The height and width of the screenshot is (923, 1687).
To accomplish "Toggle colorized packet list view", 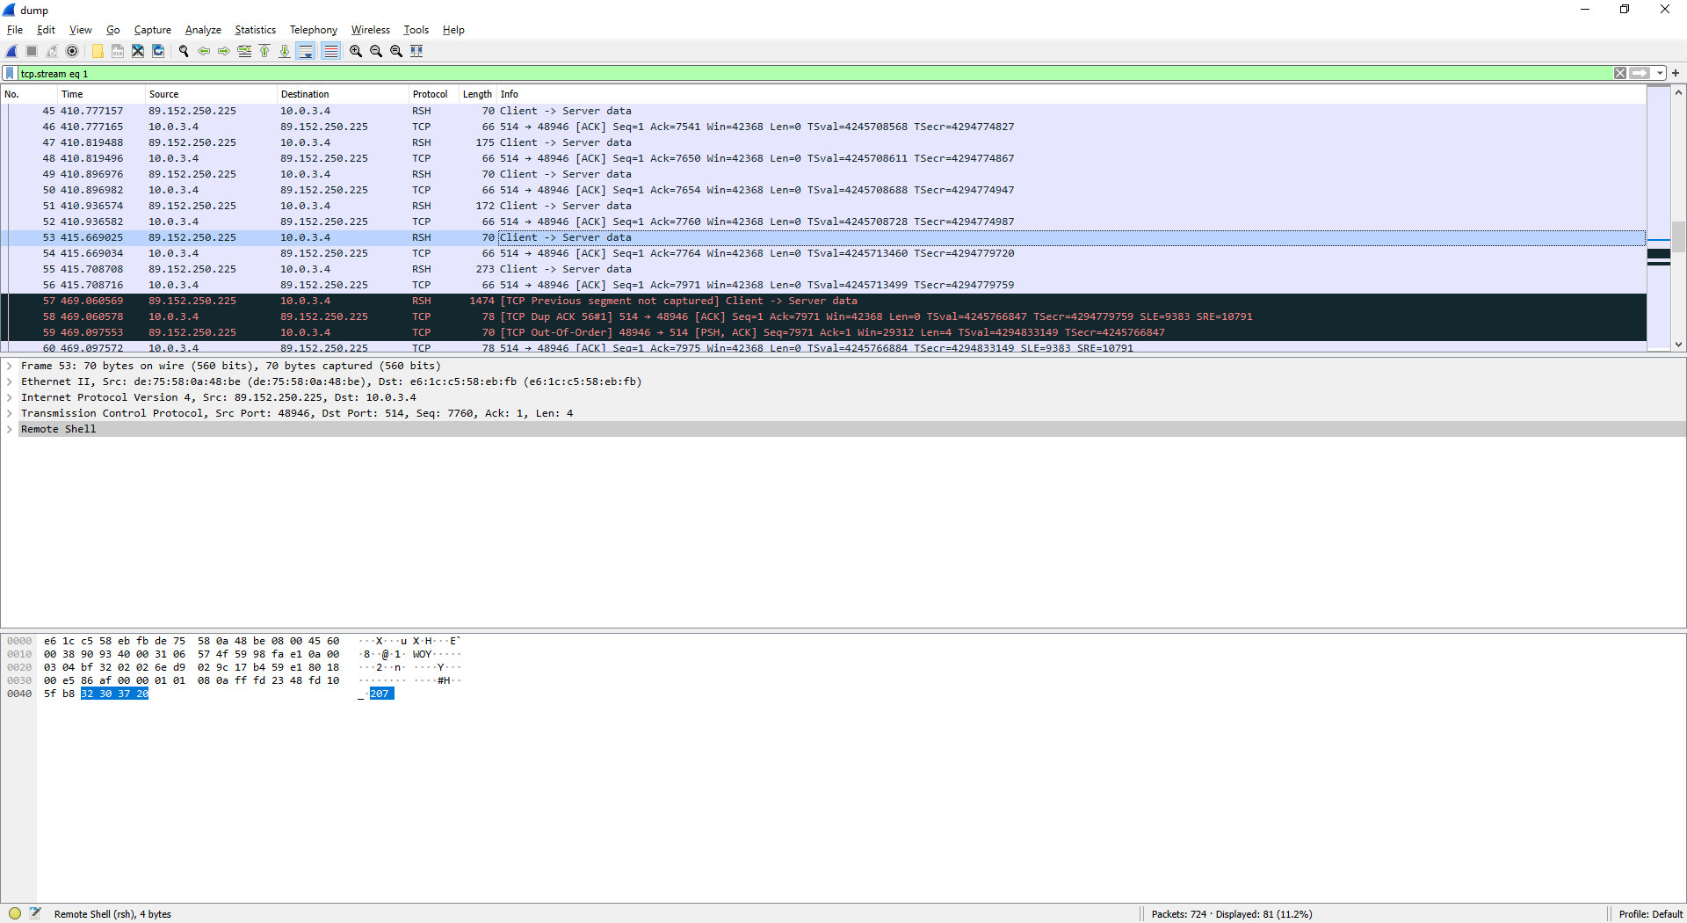I will pyautogui.click(x=330, y=50).
